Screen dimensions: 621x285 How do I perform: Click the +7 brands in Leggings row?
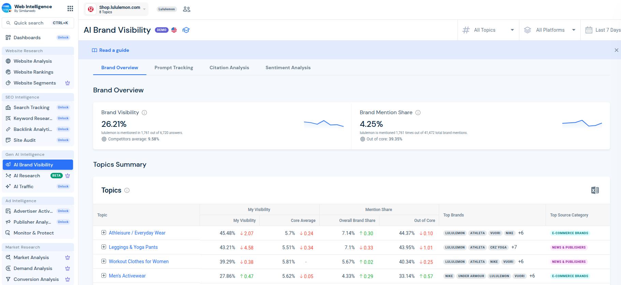pyautogui.click(x=514, y=247)
